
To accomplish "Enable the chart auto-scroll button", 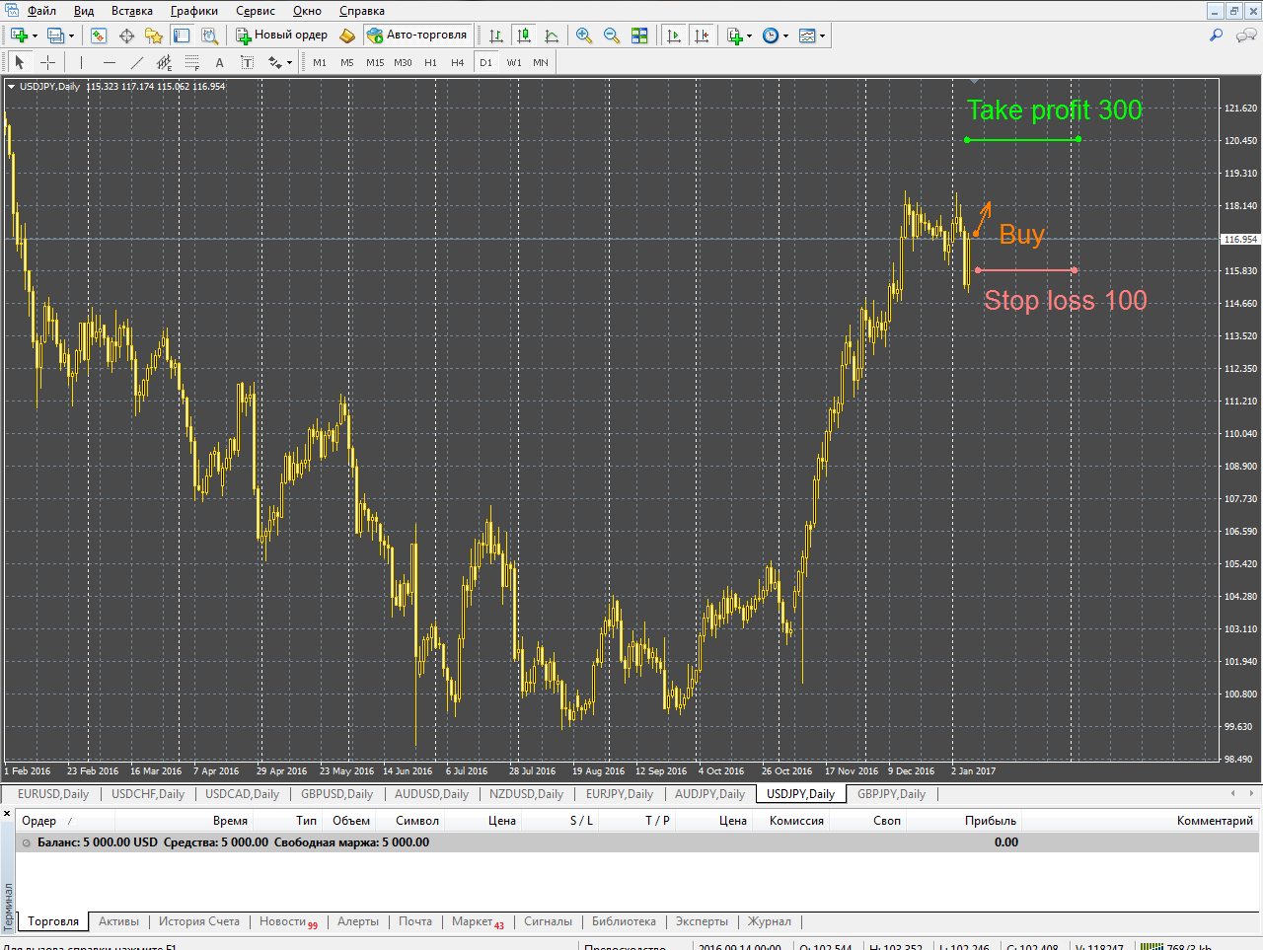I will (x=674, y=36).
